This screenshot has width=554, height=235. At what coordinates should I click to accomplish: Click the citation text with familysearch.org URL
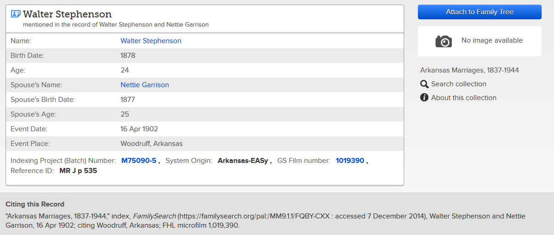click(265, 221)
